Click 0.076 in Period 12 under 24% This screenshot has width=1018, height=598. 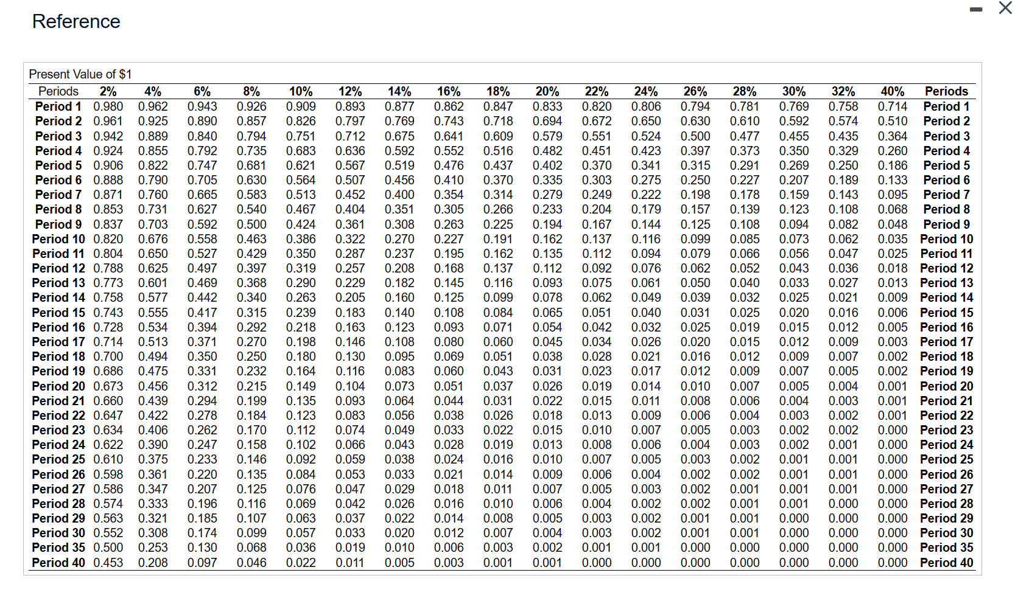click(646, 268)
